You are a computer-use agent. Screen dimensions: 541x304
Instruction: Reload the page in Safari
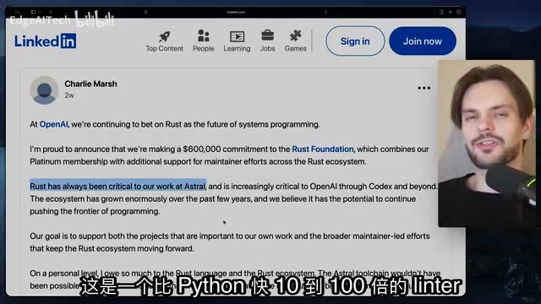click(326, 12)
